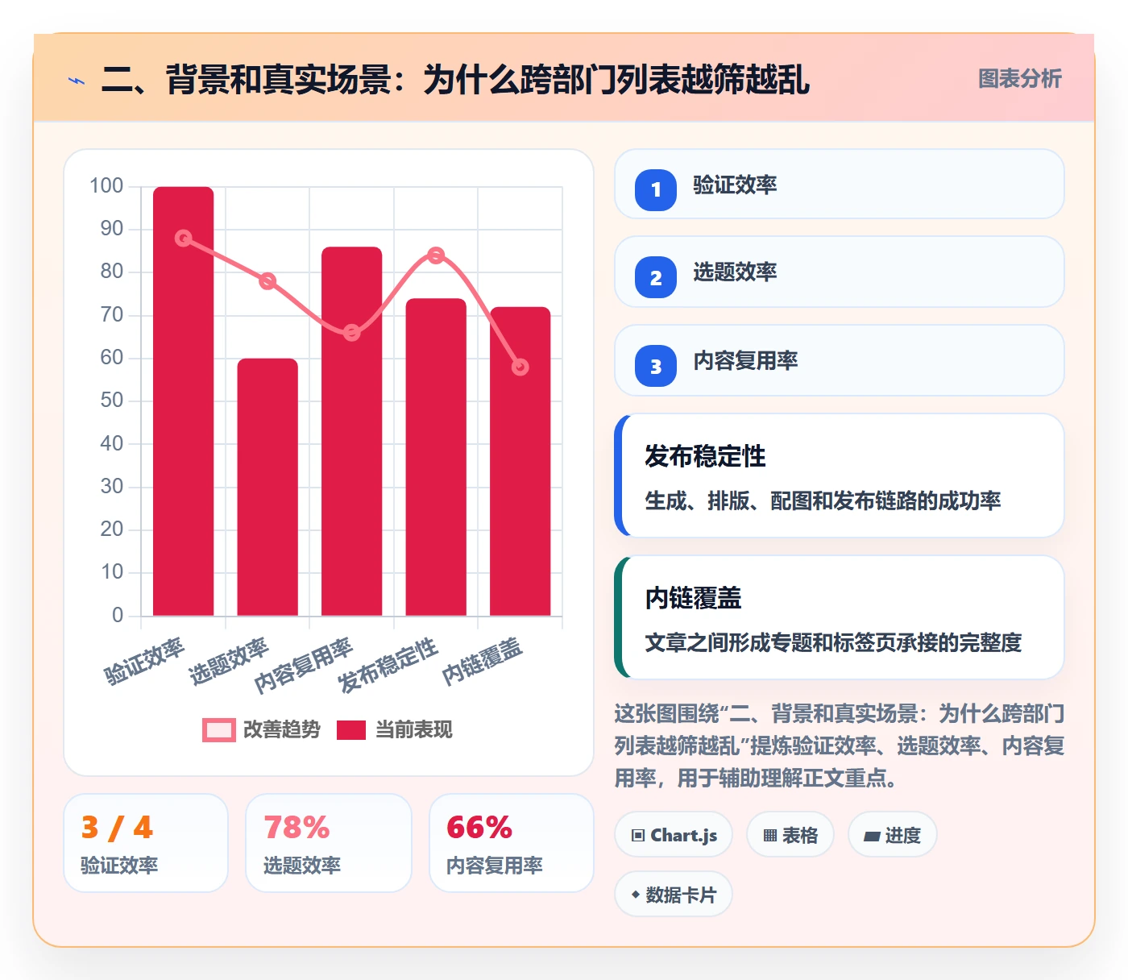Click the red bar above the 内链覆盖 axis label
1128x980 pixels.
(520, 461)
